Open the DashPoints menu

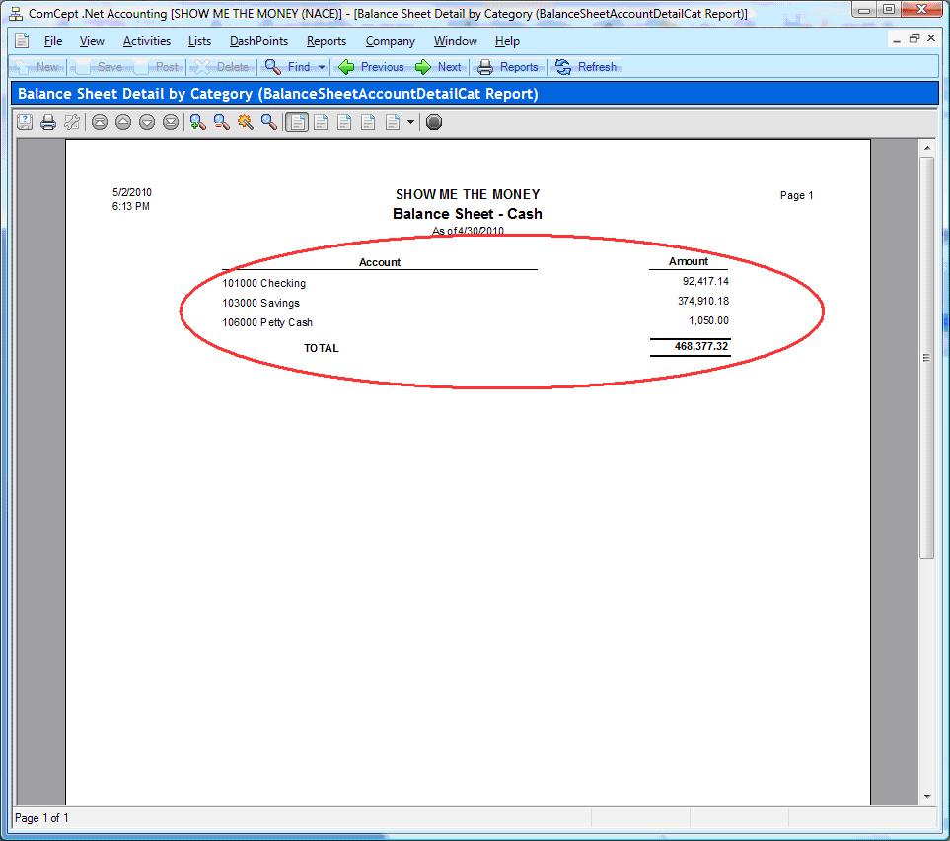[258, 41]
